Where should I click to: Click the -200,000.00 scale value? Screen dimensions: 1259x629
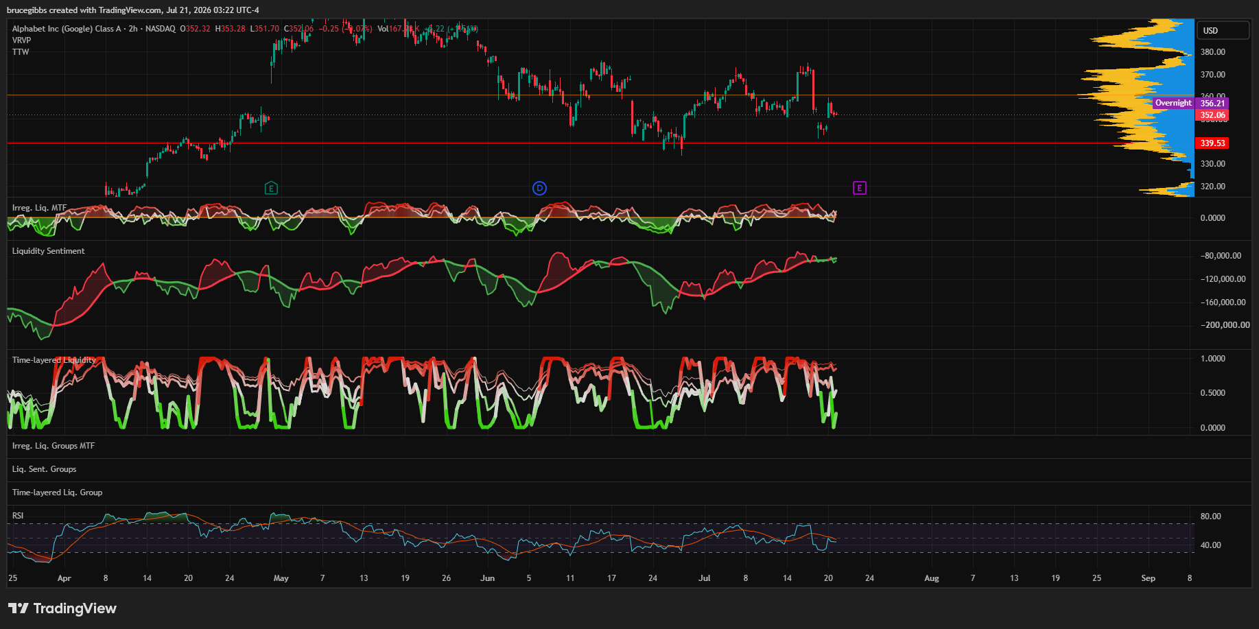tap(1225, 325)
